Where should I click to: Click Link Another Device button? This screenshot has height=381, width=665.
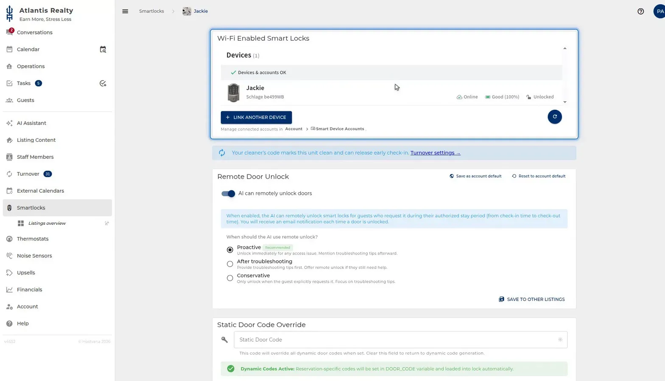(256, 117)
